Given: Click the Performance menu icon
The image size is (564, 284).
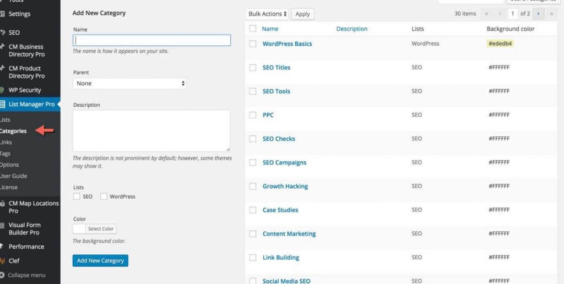Looking at the screenshot, I should click(x=2, y=247).
